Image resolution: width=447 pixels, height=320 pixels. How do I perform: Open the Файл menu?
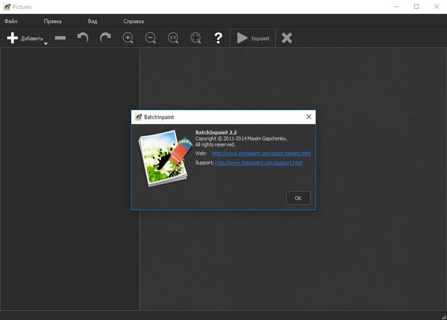click(x=11, y=21)
